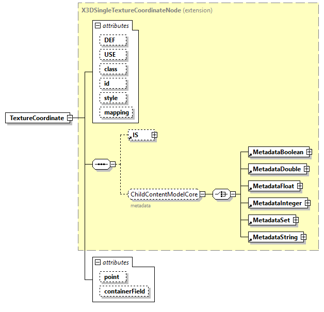Collapse the ChildContentModelCore group minus icon
Viewport: 324px width, 312px height.
click(202, 194)
